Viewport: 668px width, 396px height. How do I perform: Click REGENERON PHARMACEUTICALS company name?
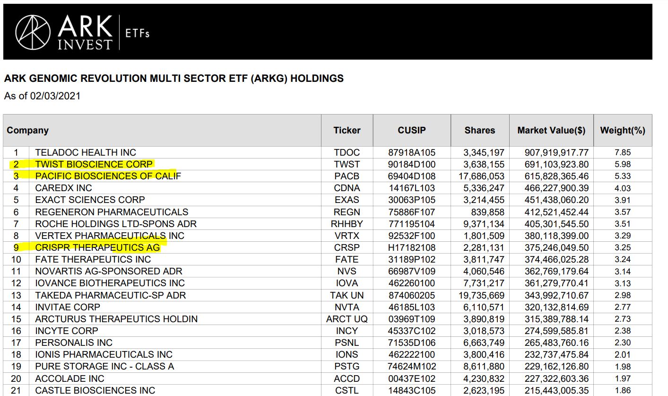[x=112, y=212]
